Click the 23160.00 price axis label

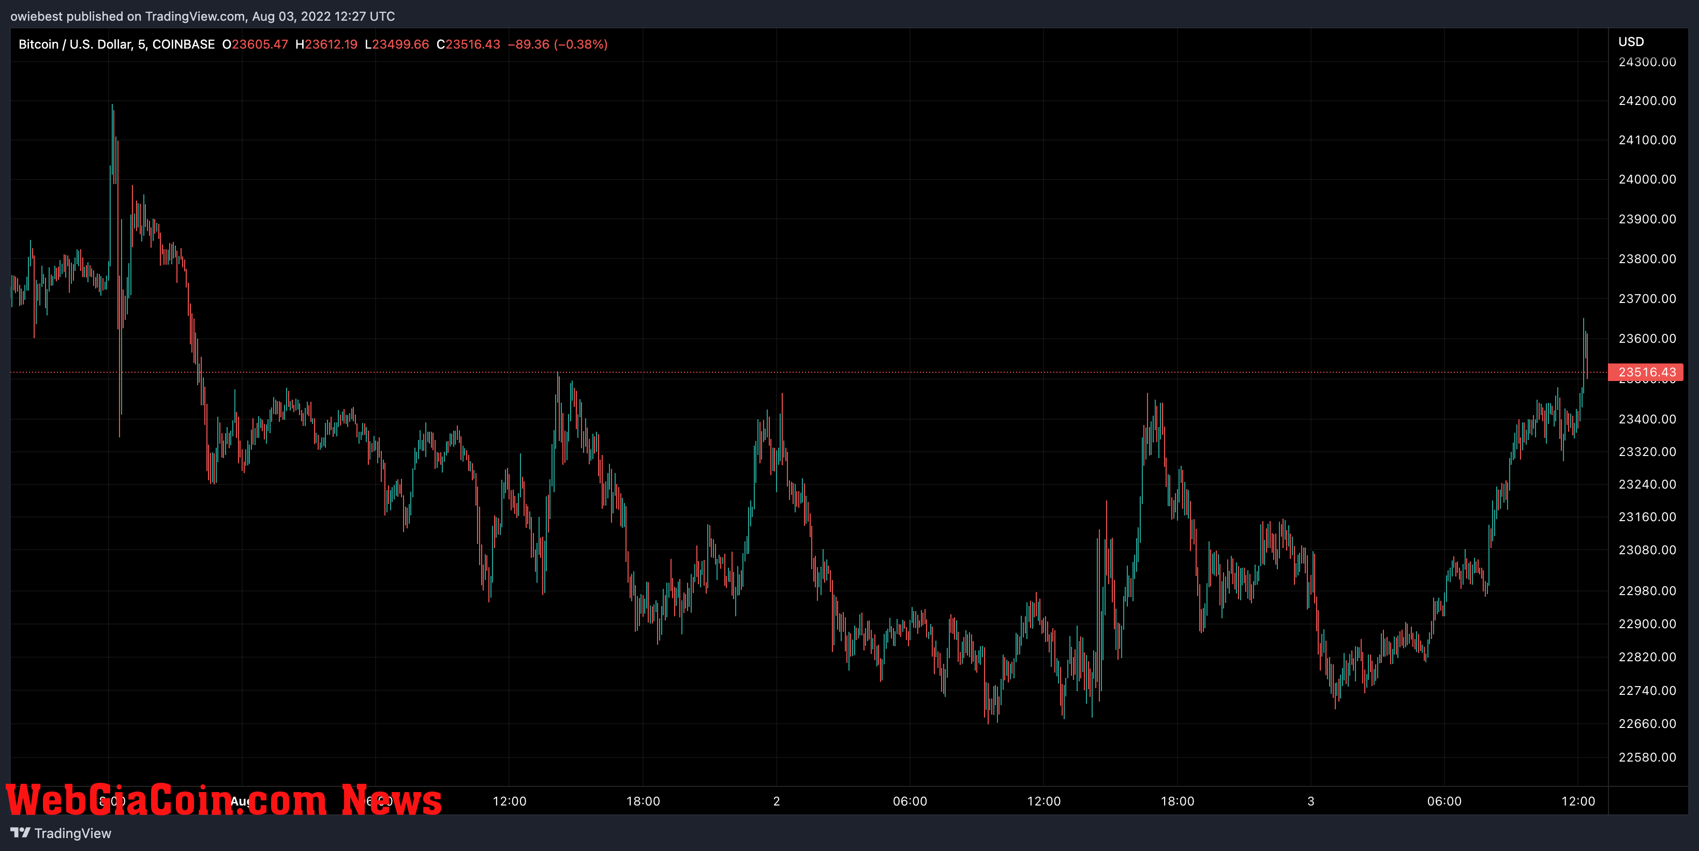[1647, 517]
